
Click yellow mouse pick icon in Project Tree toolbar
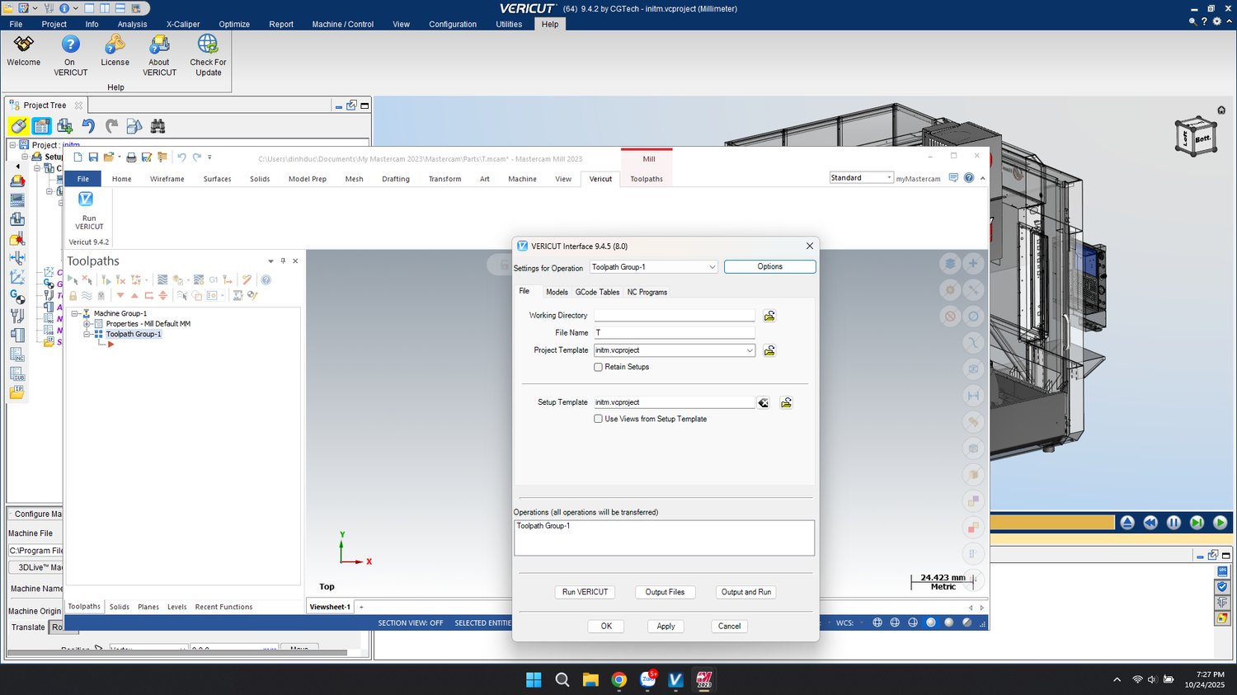click(18, 126)
